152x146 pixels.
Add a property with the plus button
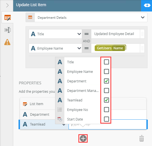(83, 138)
